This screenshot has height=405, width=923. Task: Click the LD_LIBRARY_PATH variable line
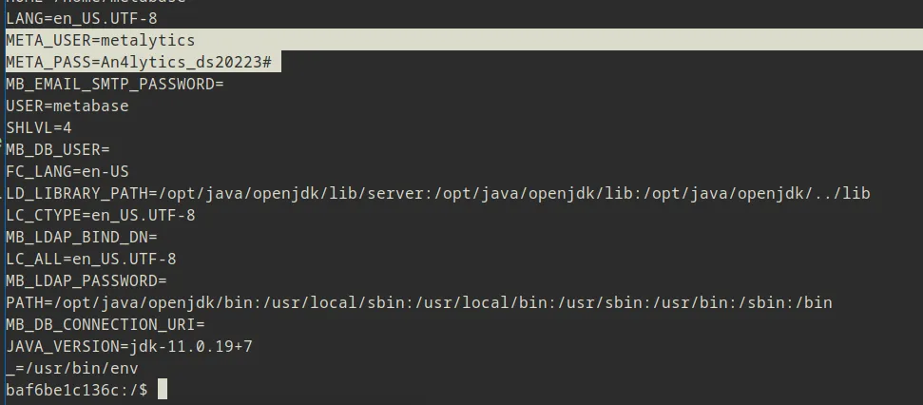tap(437, 193)
